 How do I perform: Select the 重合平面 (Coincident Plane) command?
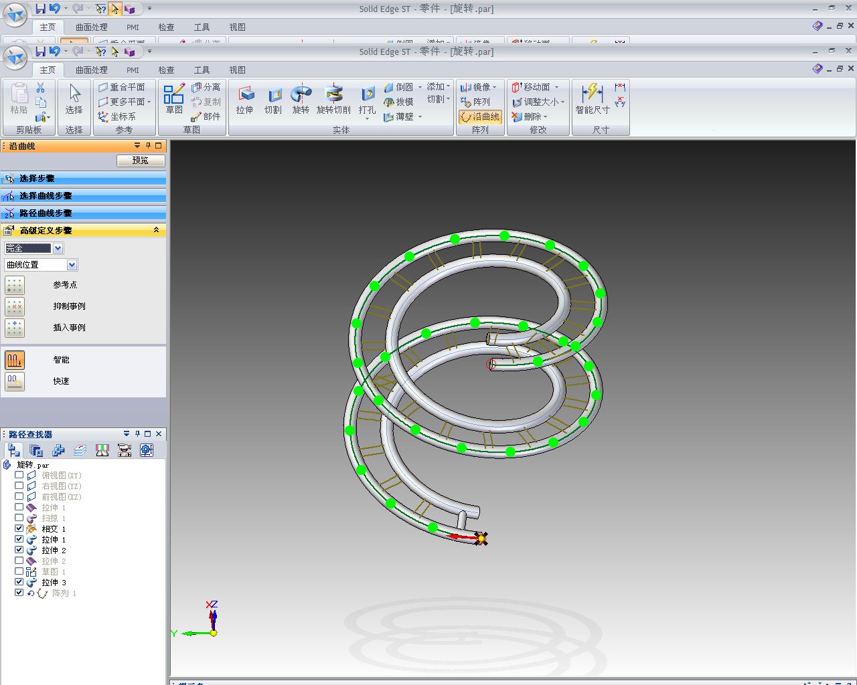[122, 87]
